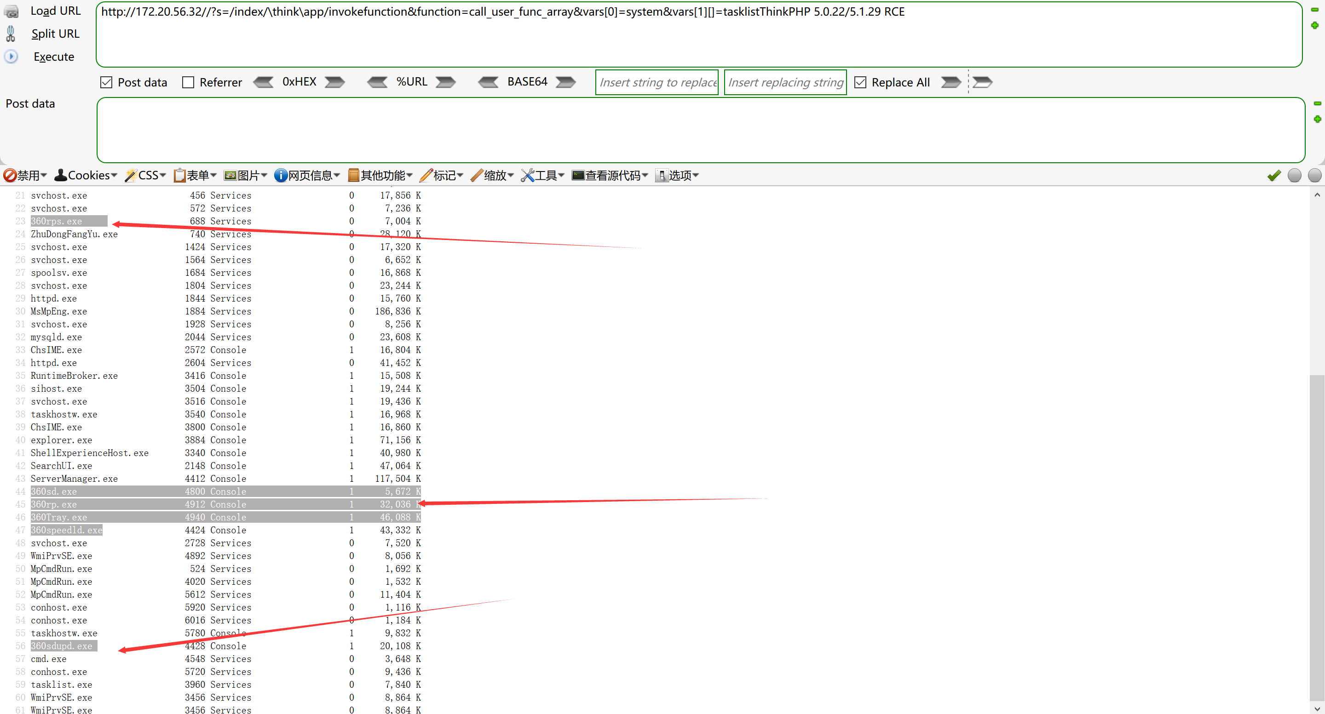1325x714 pixels.
Task: Toggle the Replace All checkbox
Action: pos(860,82)
